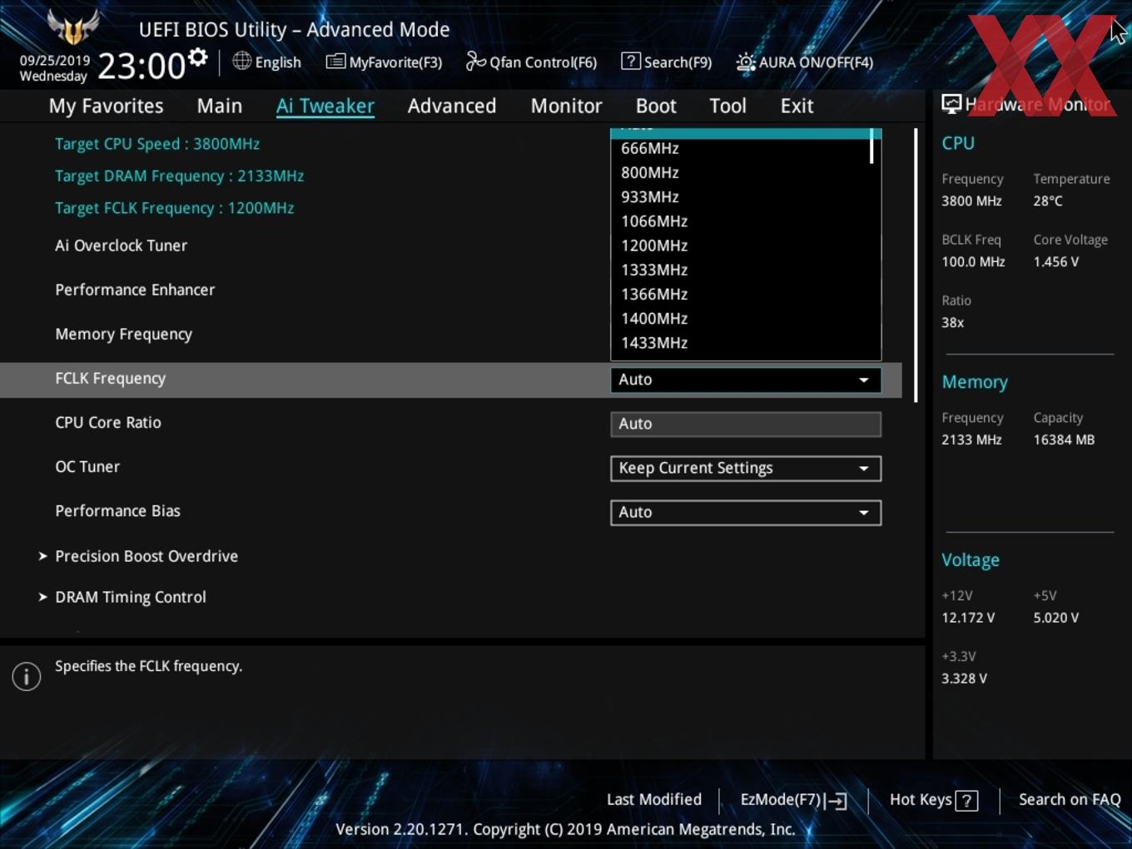
Task: Click the 09/25/2019 date text
Action: [55, 61]
